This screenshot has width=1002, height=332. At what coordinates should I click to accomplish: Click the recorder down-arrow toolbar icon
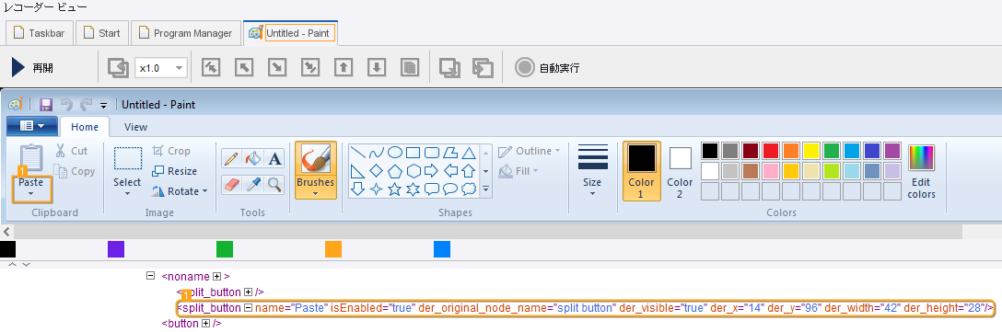[x=377, y=67]
